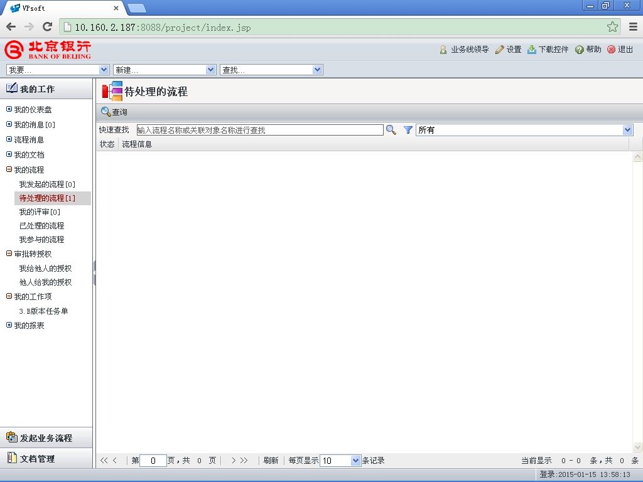Collapse the left sidebar with splitter handle
The image size is (643, 482).
pyautogui.click(x=94, y=273)
